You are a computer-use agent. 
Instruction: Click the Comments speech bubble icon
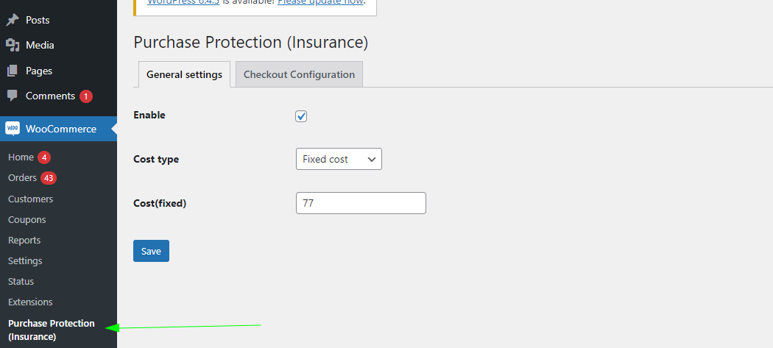[x=13, y=96]
